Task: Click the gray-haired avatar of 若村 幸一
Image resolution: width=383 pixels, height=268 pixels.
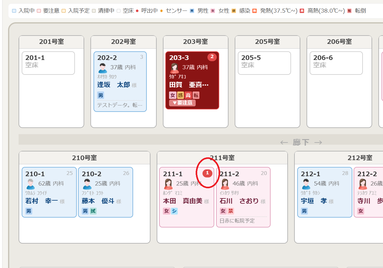Action: coord(31,184)
